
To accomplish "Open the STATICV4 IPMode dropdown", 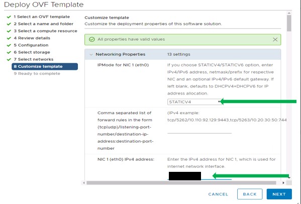I will (194, 102).
